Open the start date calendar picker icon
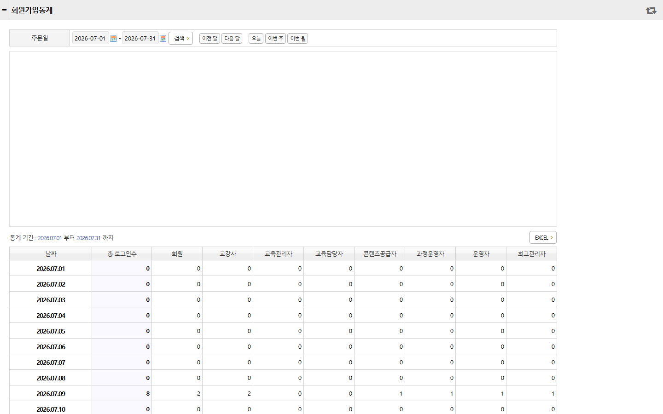This screenshot has height=414, width=663. click(113, 39)
